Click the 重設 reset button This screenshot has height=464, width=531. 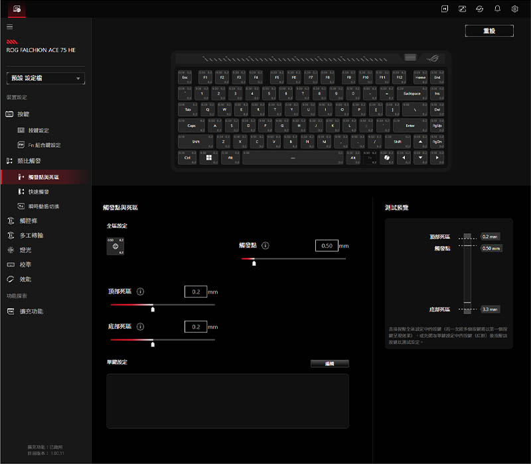coord(489,31)
